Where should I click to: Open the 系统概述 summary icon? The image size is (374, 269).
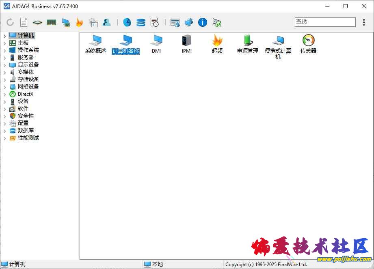click(95, 41)
